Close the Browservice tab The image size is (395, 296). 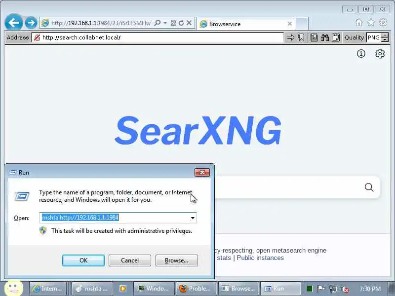pos(290,24)
